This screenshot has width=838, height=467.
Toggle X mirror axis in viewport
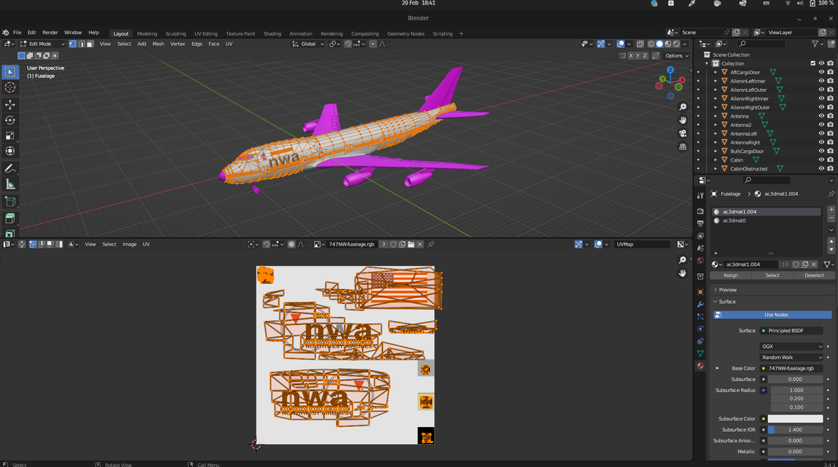[631, 56]
